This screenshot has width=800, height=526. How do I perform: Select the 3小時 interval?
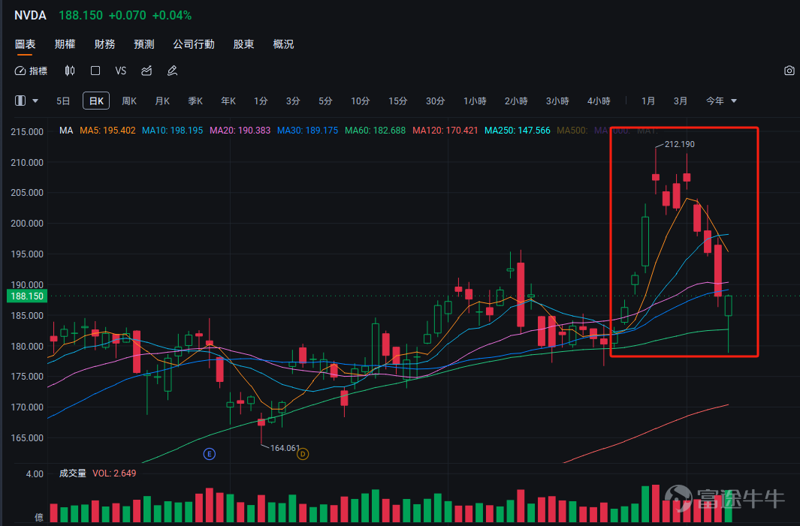pos(557,101)
